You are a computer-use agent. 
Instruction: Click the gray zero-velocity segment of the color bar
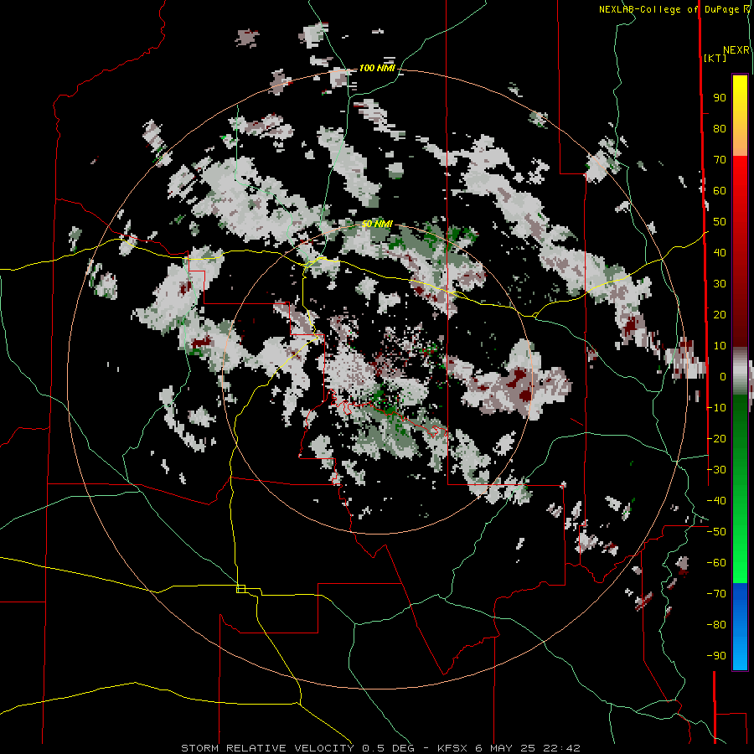coord(740,371)
